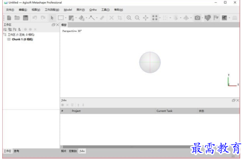
Task: Select the Chunk 1 tree item
Action: pos(22,39)
